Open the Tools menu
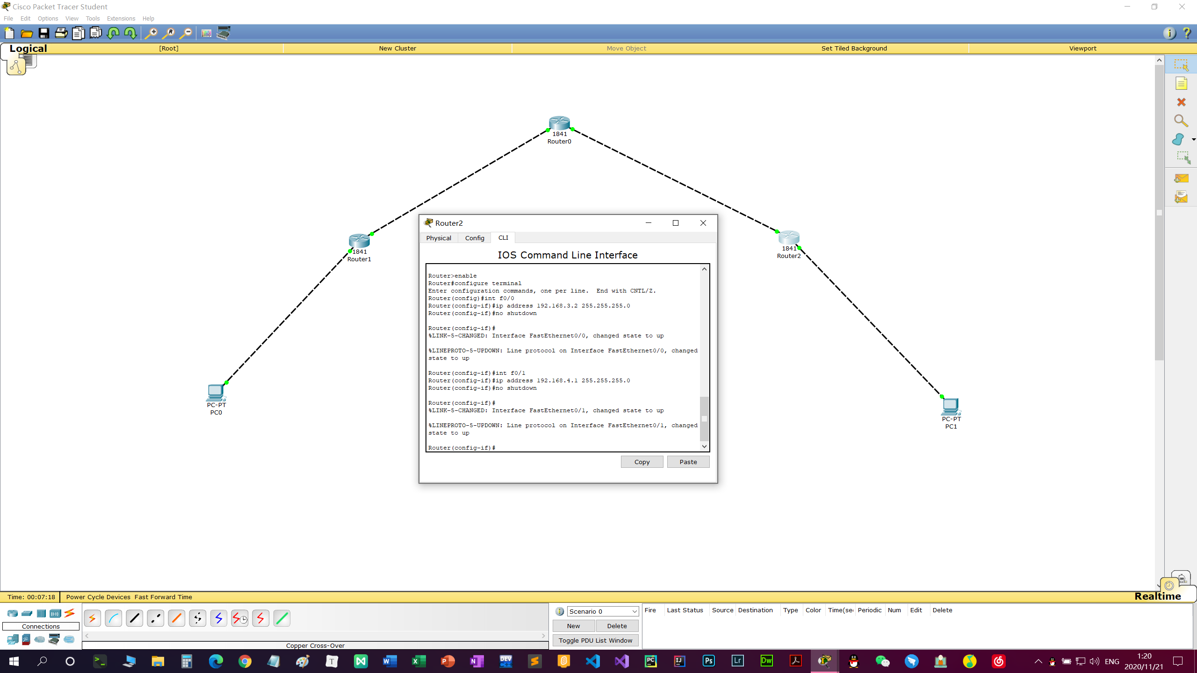Screen dimensions: 1197x673 [93, 18]
